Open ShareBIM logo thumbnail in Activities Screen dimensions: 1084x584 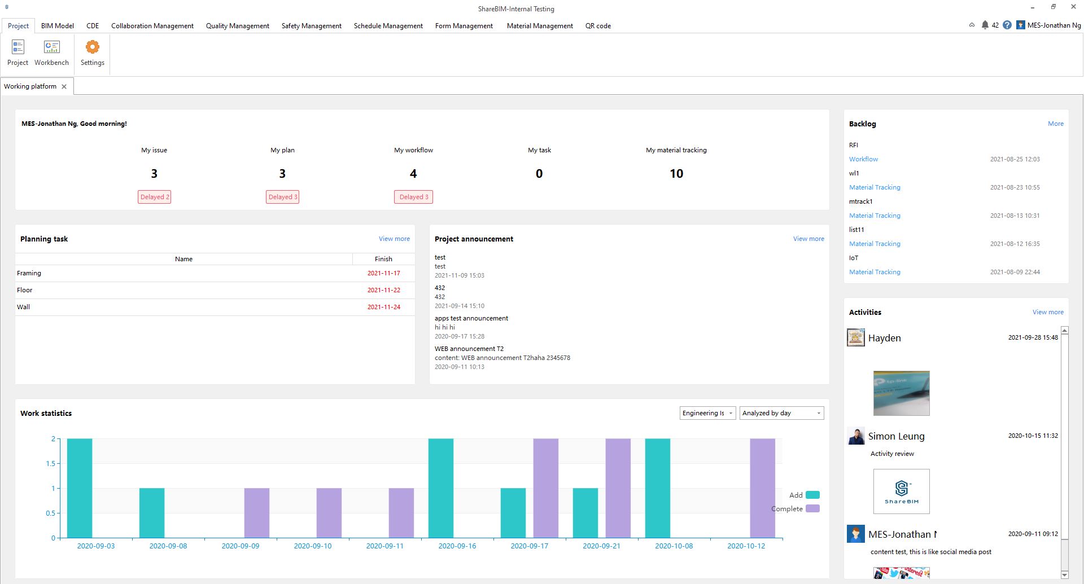[x=901, y=491]
